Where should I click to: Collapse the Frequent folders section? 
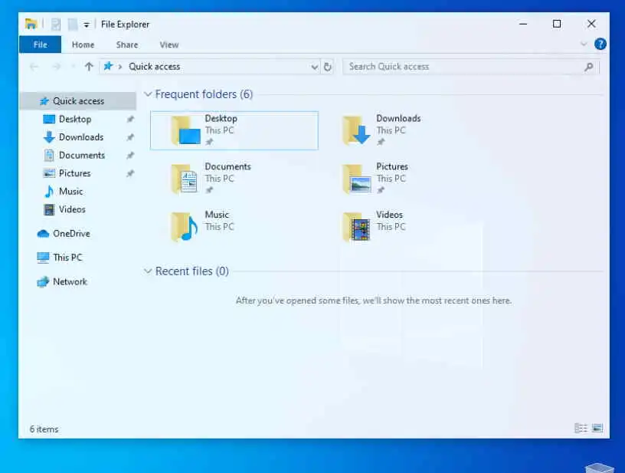tap(148, 94)
